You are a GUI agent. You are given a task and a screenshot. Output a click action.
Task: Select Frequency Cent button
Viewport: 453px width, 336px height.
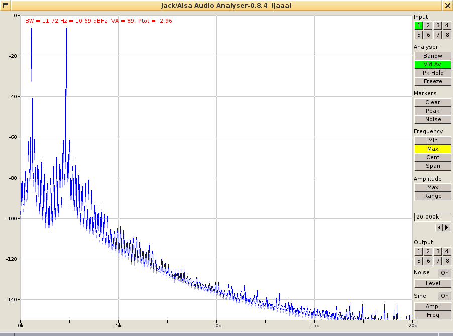point(433,157)
